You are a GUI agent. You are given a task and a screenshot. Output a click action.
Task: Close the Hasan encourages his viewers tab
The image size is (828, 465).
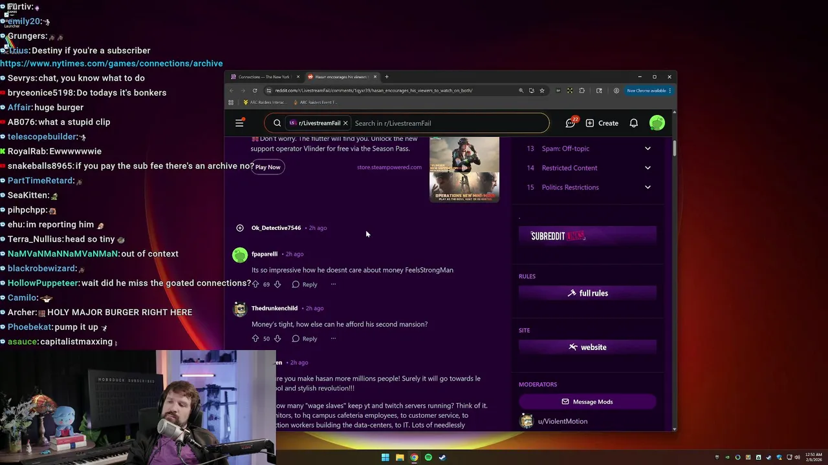point(375,77)
